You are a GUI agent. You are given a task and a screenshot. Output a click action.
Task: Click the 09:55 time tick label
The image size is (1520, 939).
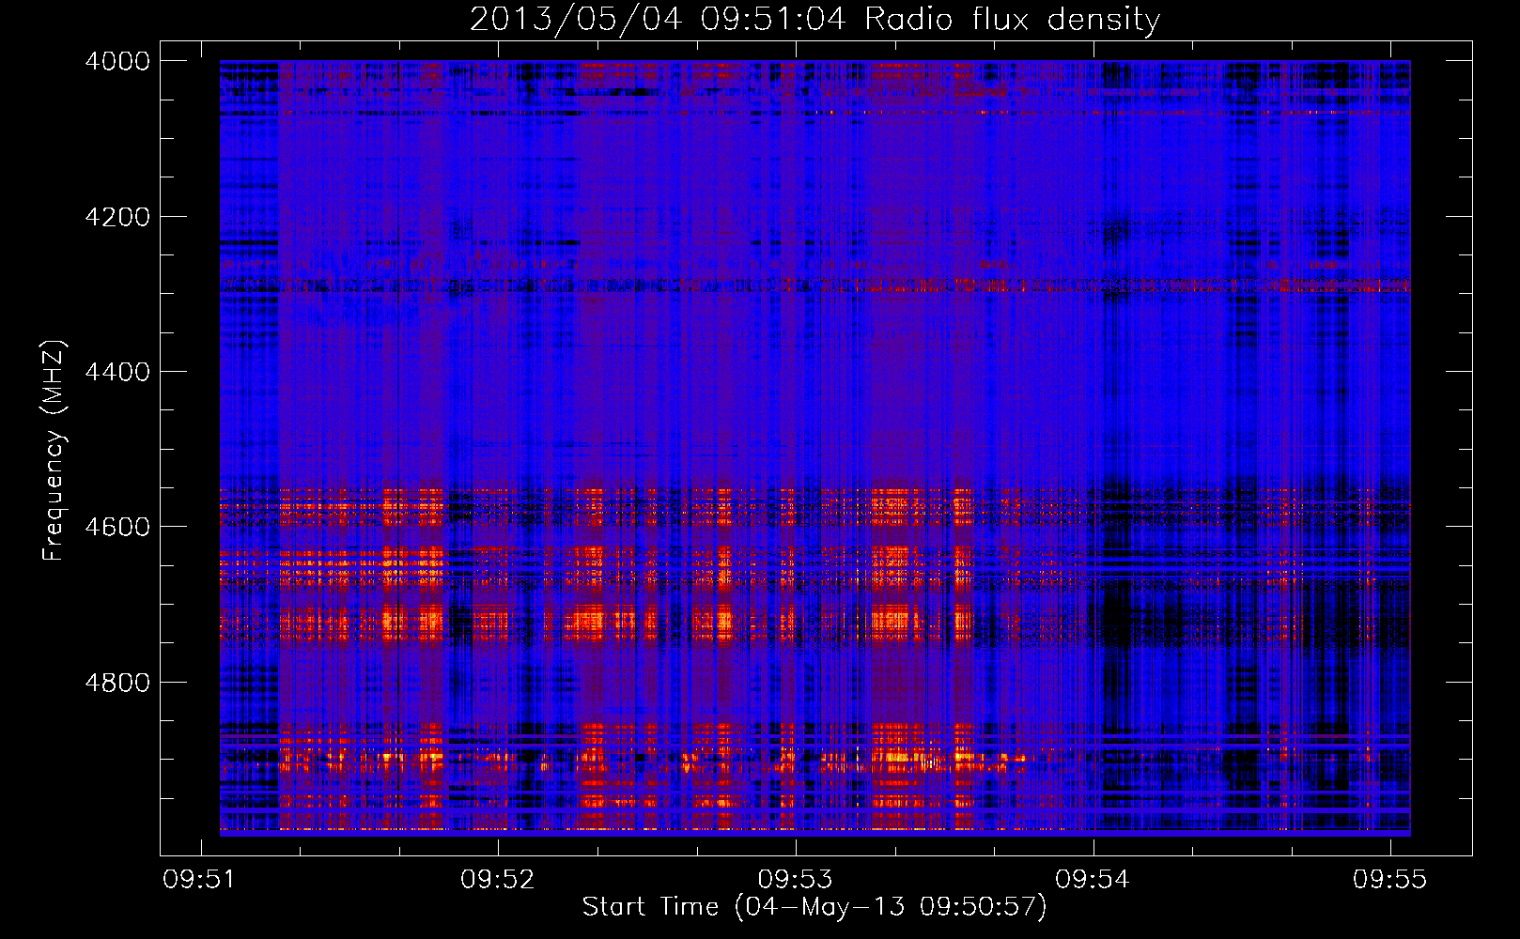1389,880
